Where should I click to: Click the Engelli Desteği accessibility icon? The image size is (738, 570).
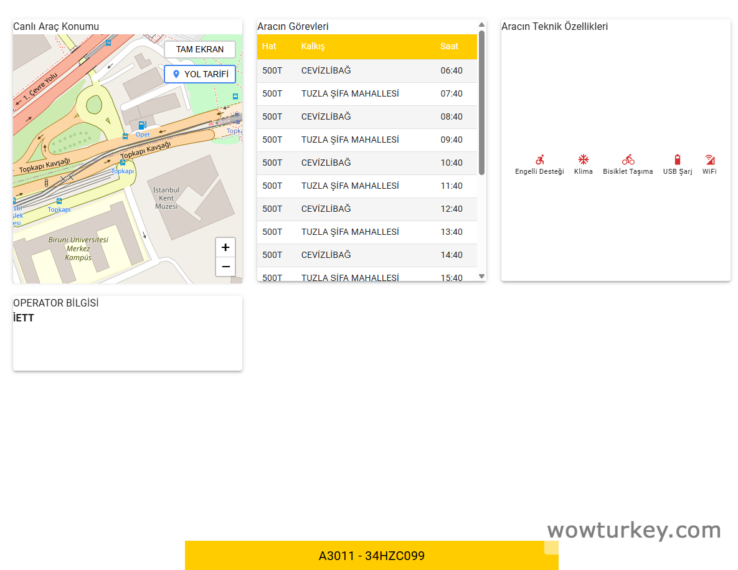tap(539, 158)
